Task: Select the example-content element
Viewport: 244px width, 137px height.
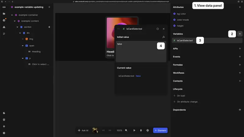Action: [30, 21]
